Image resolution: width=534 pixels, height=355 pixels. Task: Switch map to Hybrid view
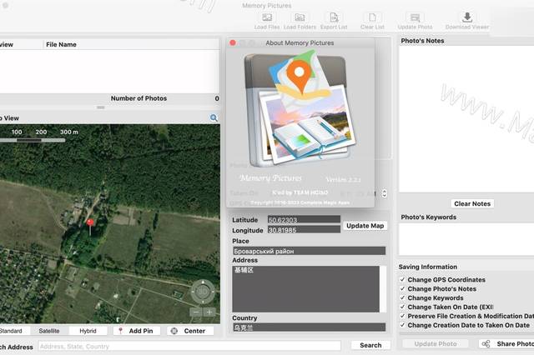click(88, 331)
